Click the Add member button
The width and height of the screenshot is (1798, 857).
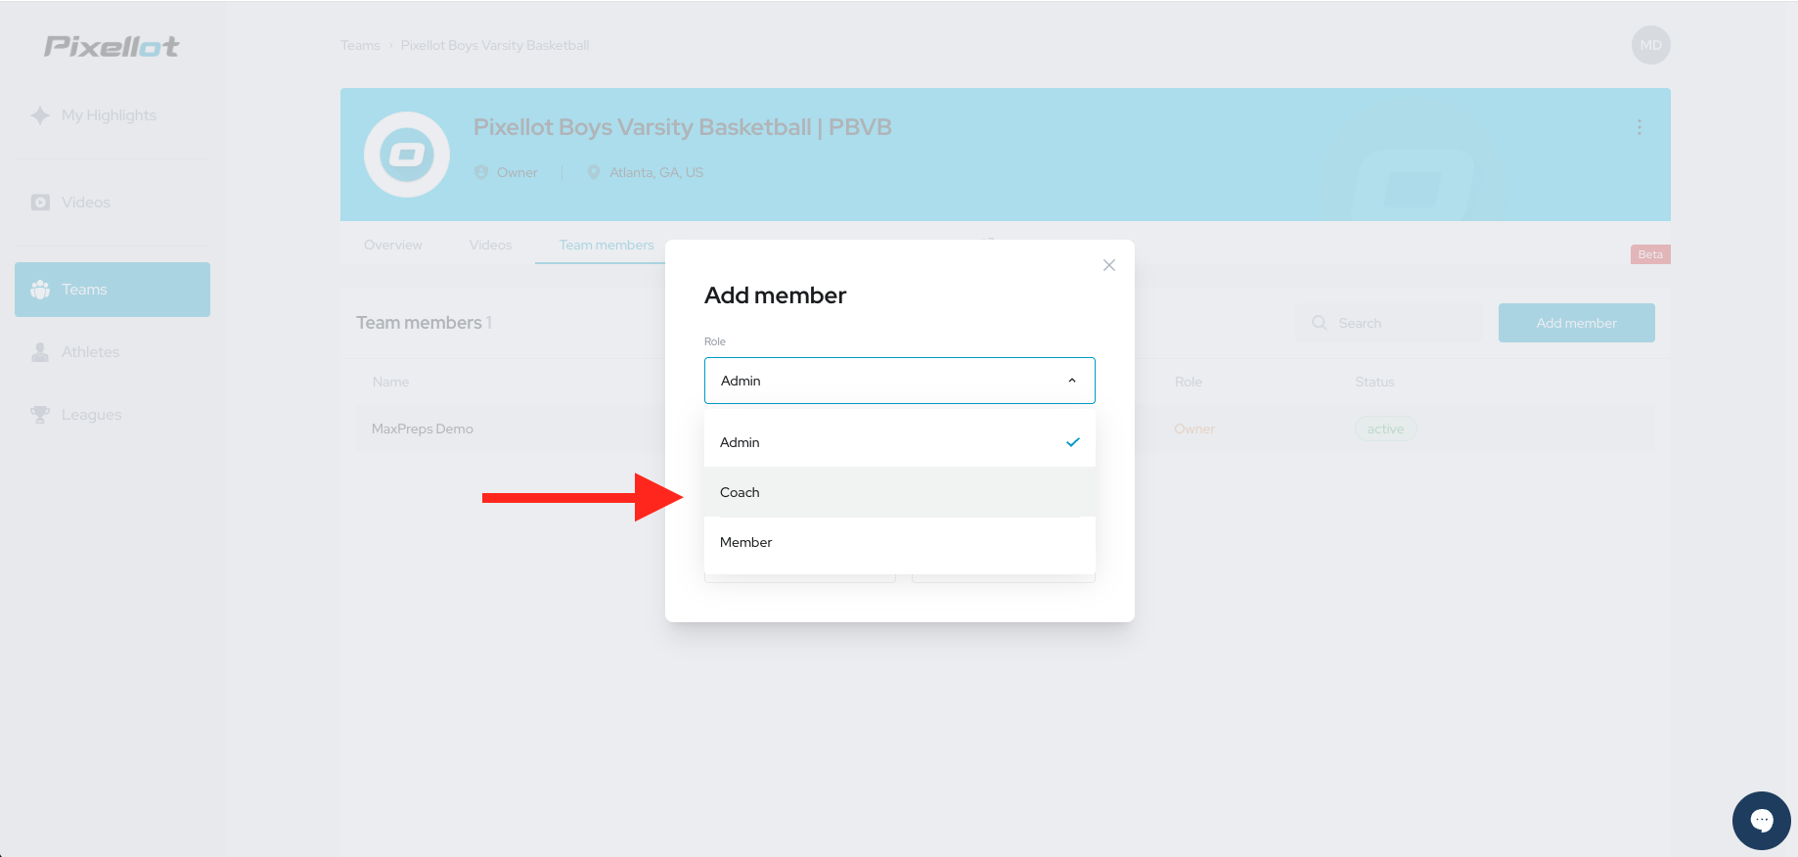1577,323
